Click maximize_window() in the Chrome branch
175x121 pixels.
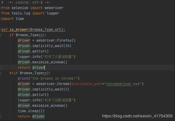click(x=50, y=105)
